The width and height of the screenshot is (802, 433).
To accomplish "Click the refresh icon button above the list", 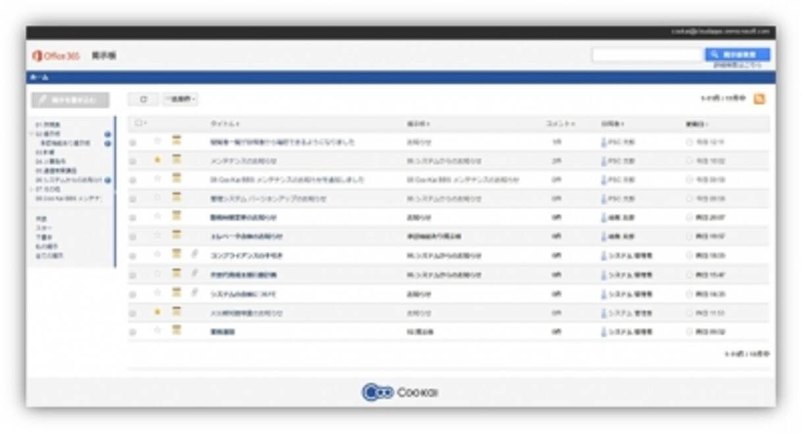I will [x=143, y=99].
